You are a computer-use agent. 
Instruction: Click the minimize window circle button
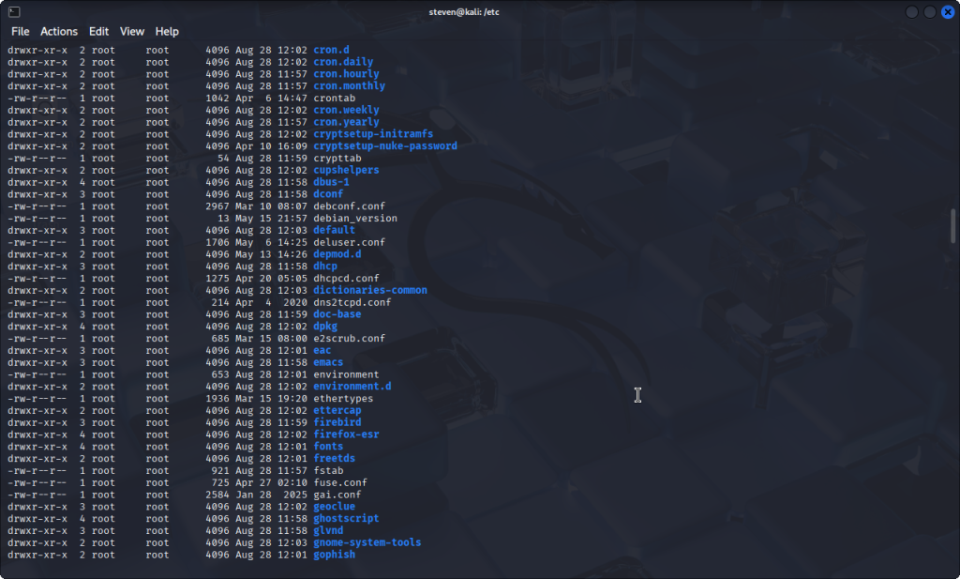(x=913, y=11)
